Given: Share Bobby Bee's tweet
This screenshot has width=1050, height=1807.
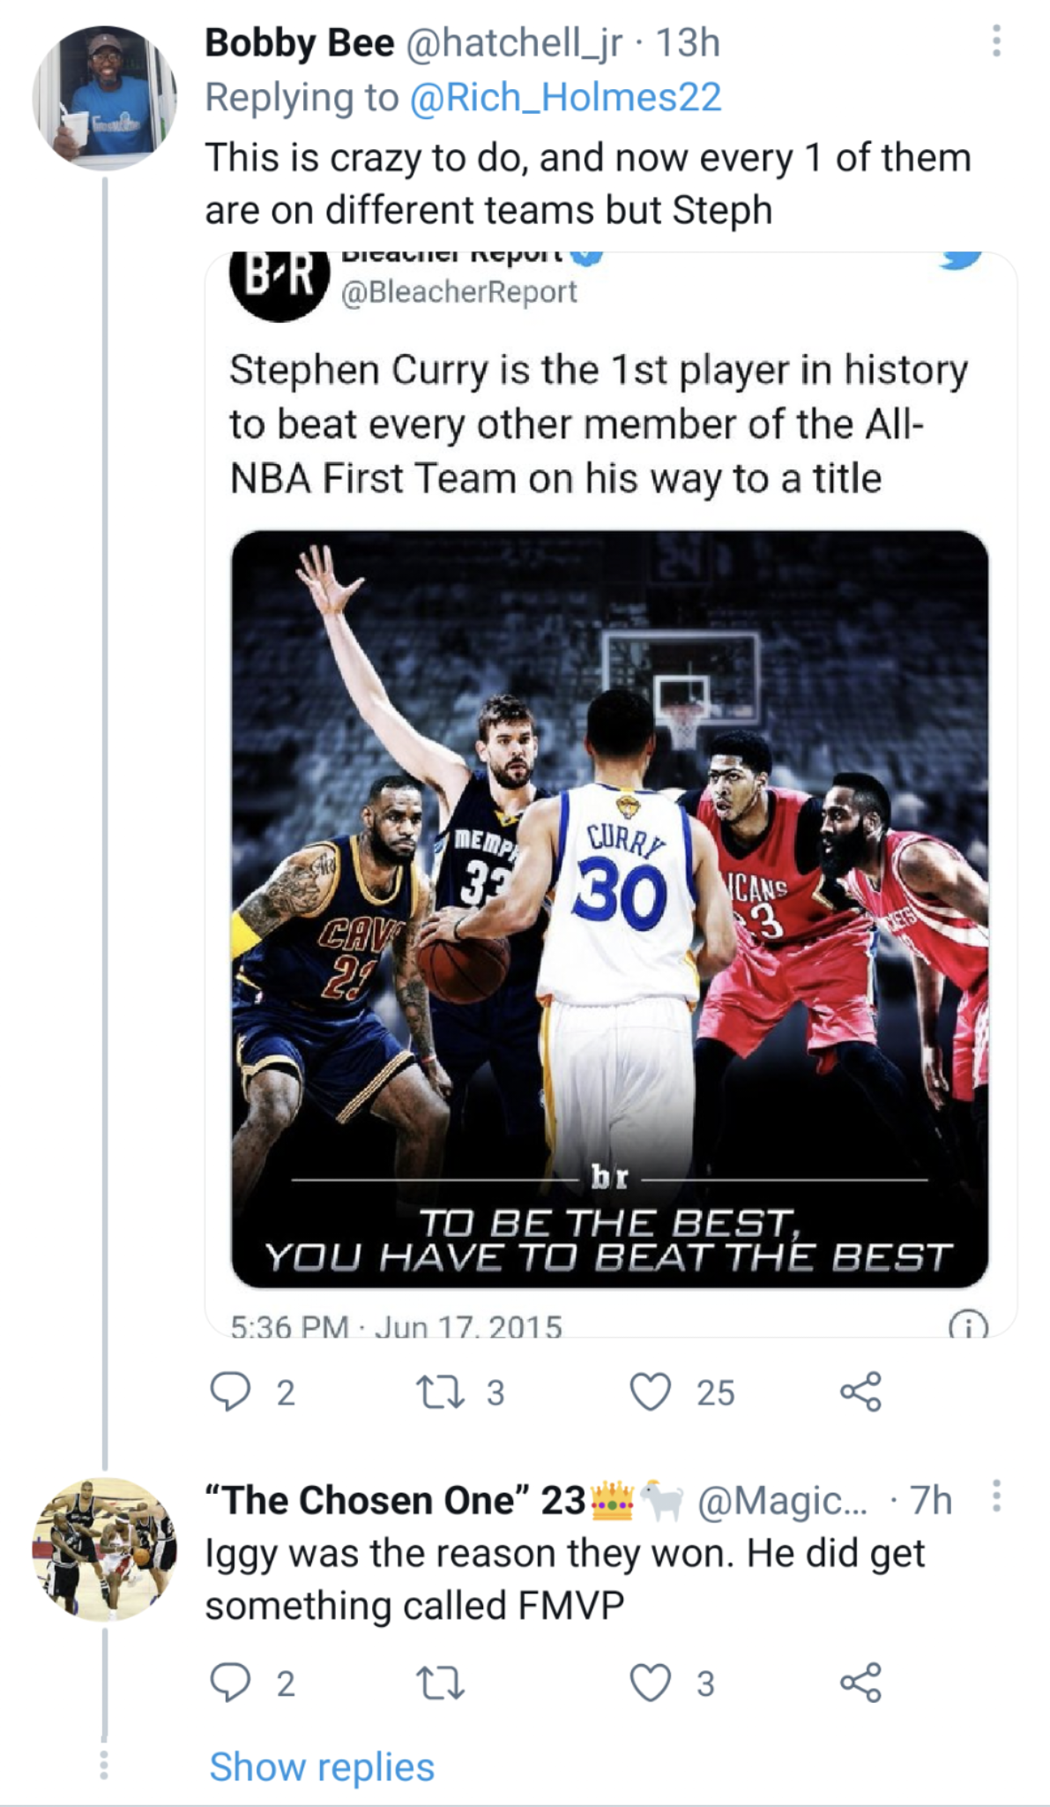Looking at the screenshot, I should pos(860,1392).
